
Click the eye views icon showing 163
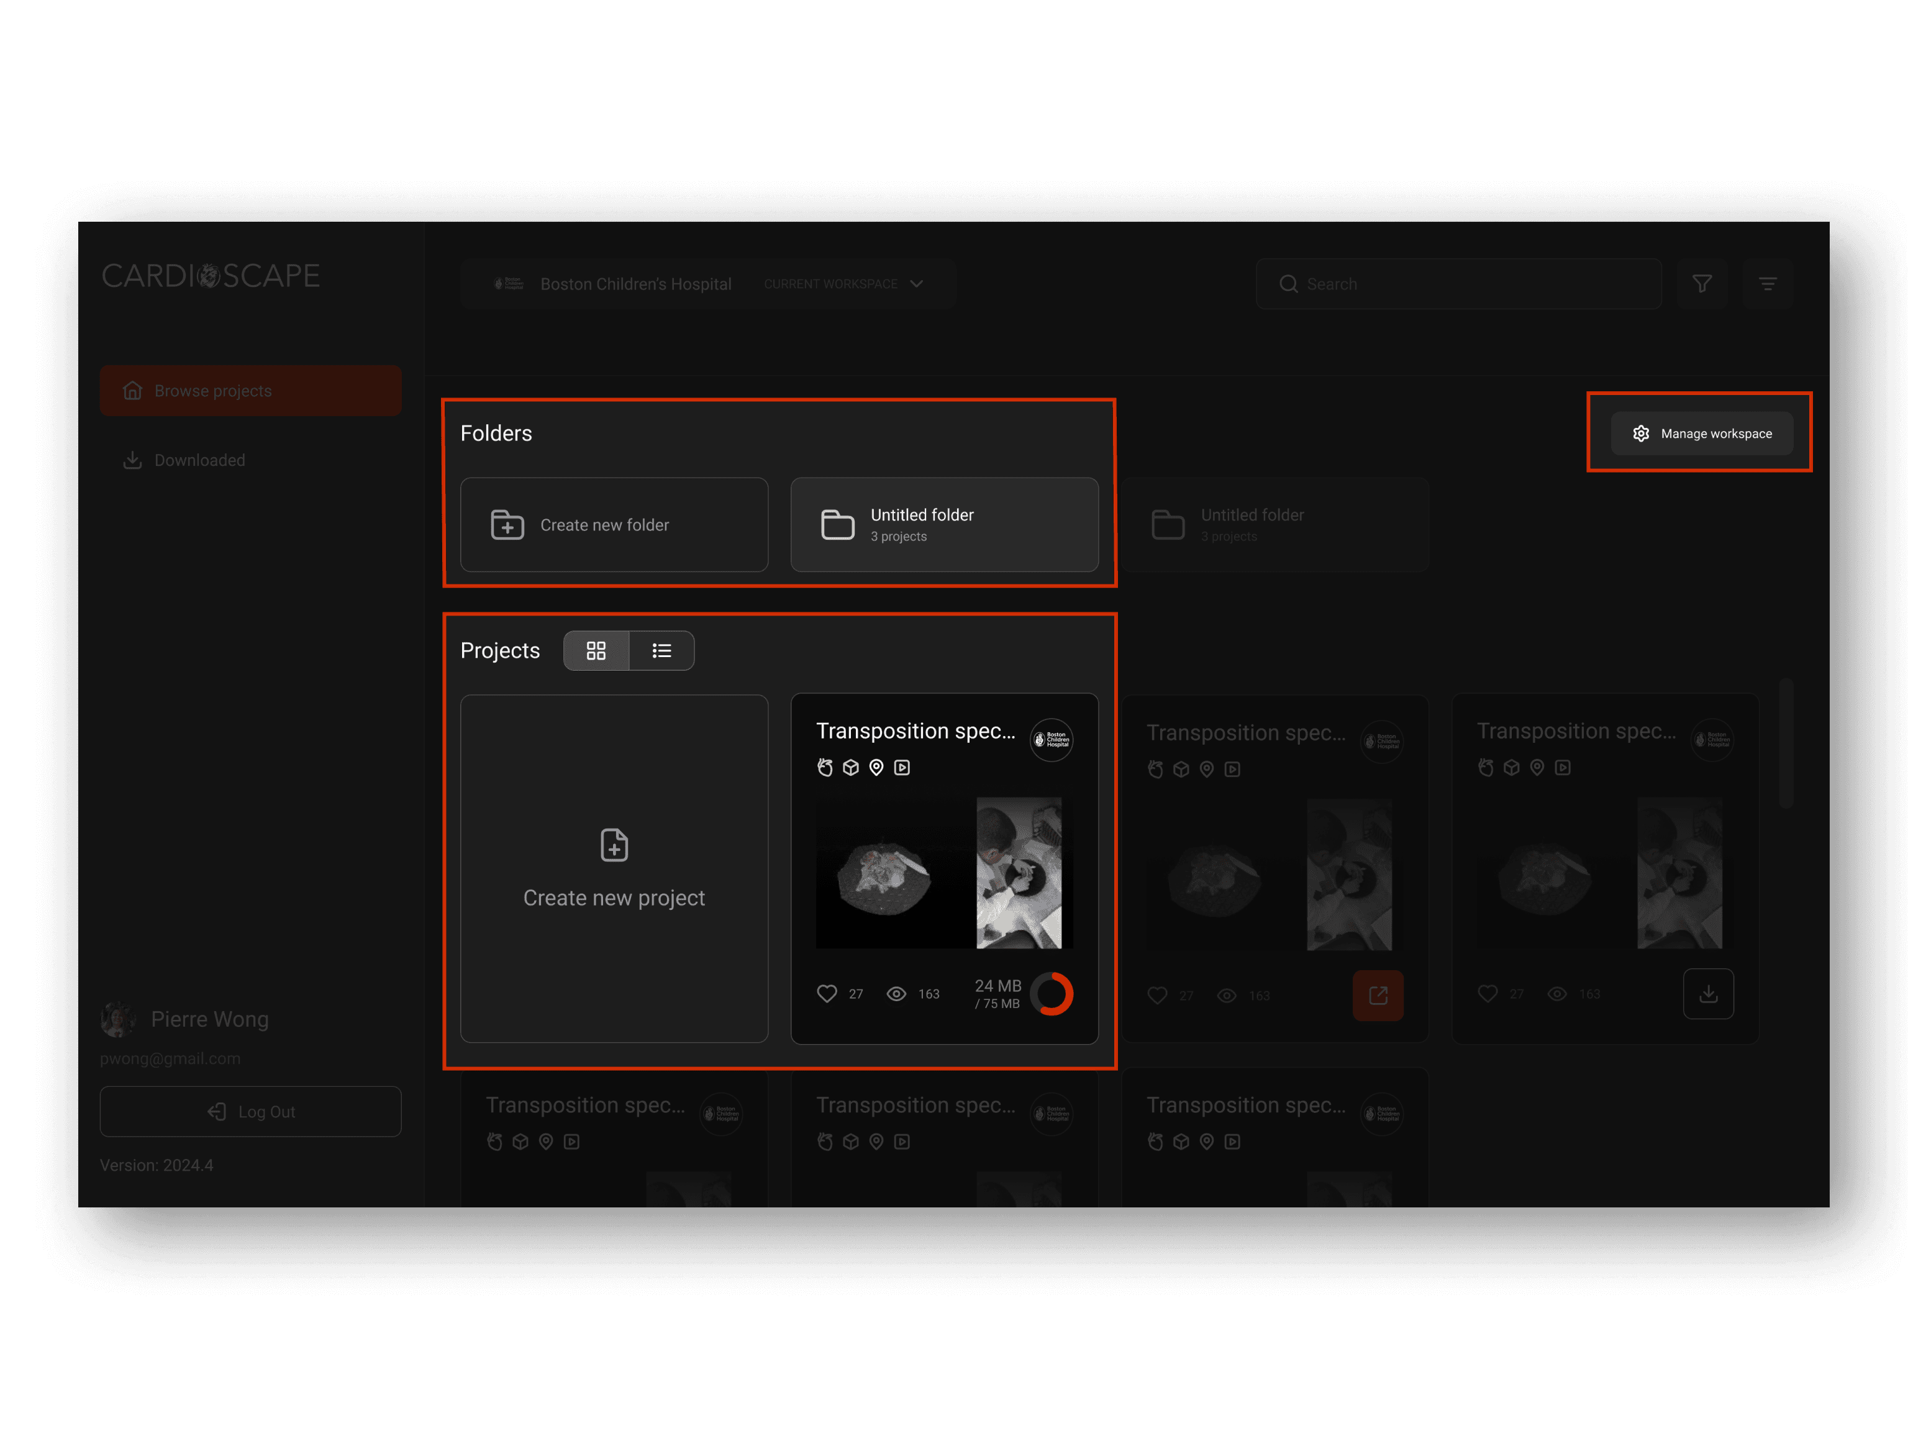pyautogui.click(x=896, y=994)
